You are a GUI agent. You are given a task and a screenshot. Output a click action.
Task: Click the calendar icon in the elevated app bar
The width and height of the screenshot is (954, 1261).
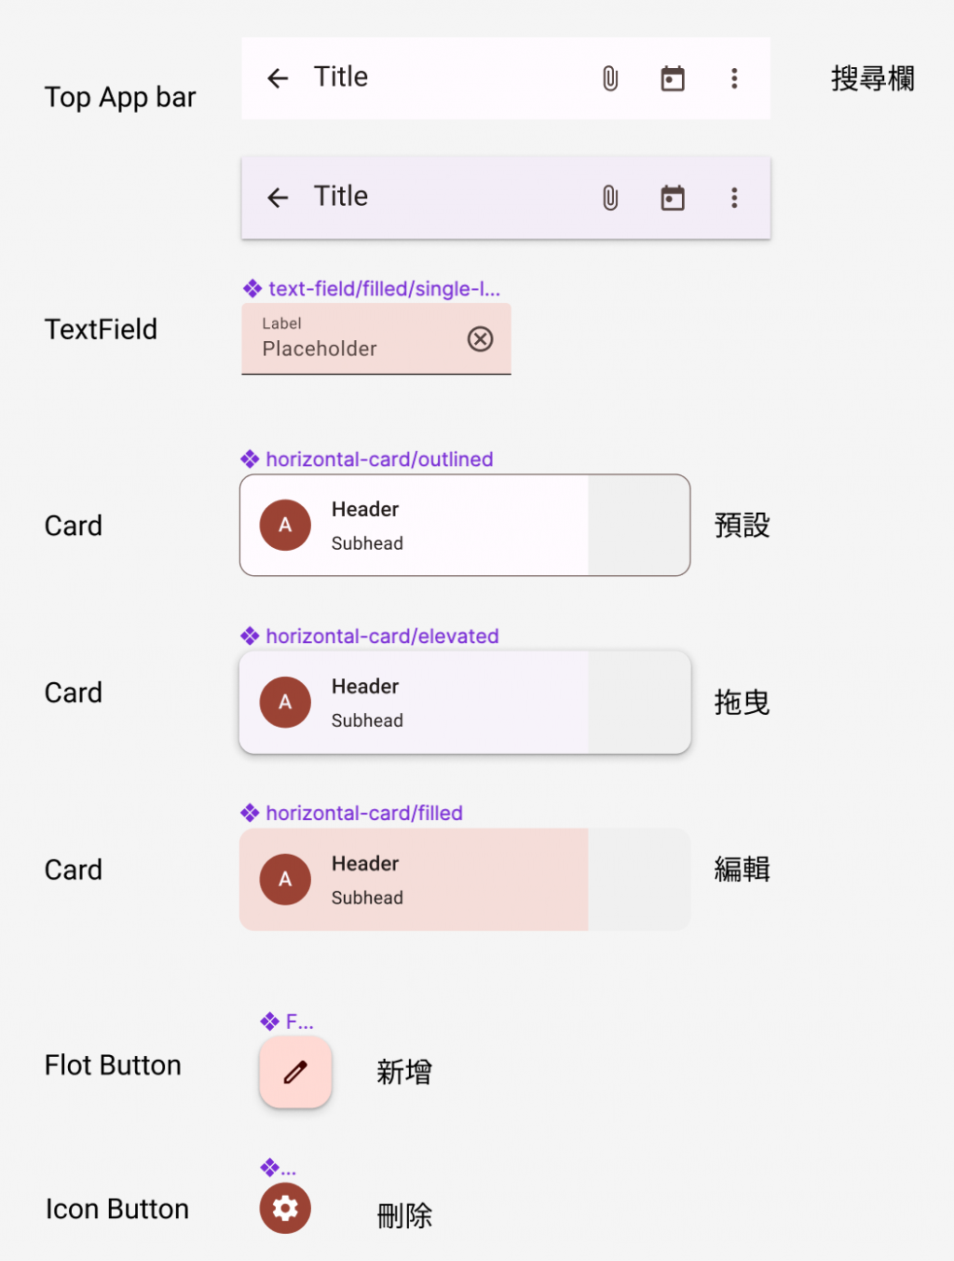673,198
